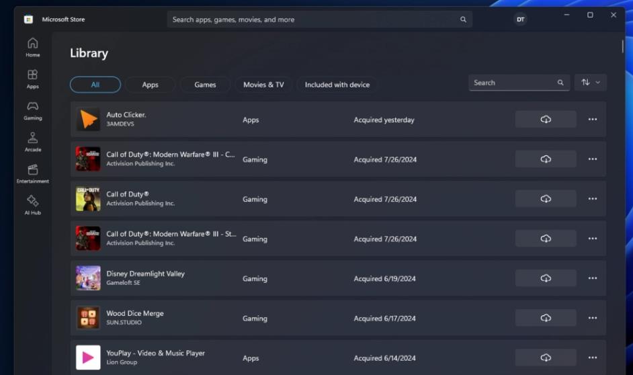This screenshot has width=633, height=375.
Task: Click the library Search magnifier icon
Action: point(560,83)
